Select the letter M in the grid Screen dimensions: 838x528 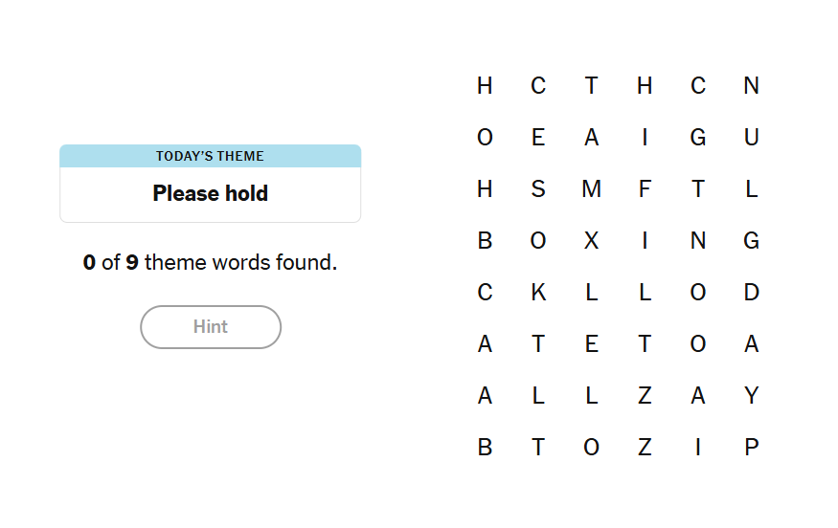(x=592, y=189)
